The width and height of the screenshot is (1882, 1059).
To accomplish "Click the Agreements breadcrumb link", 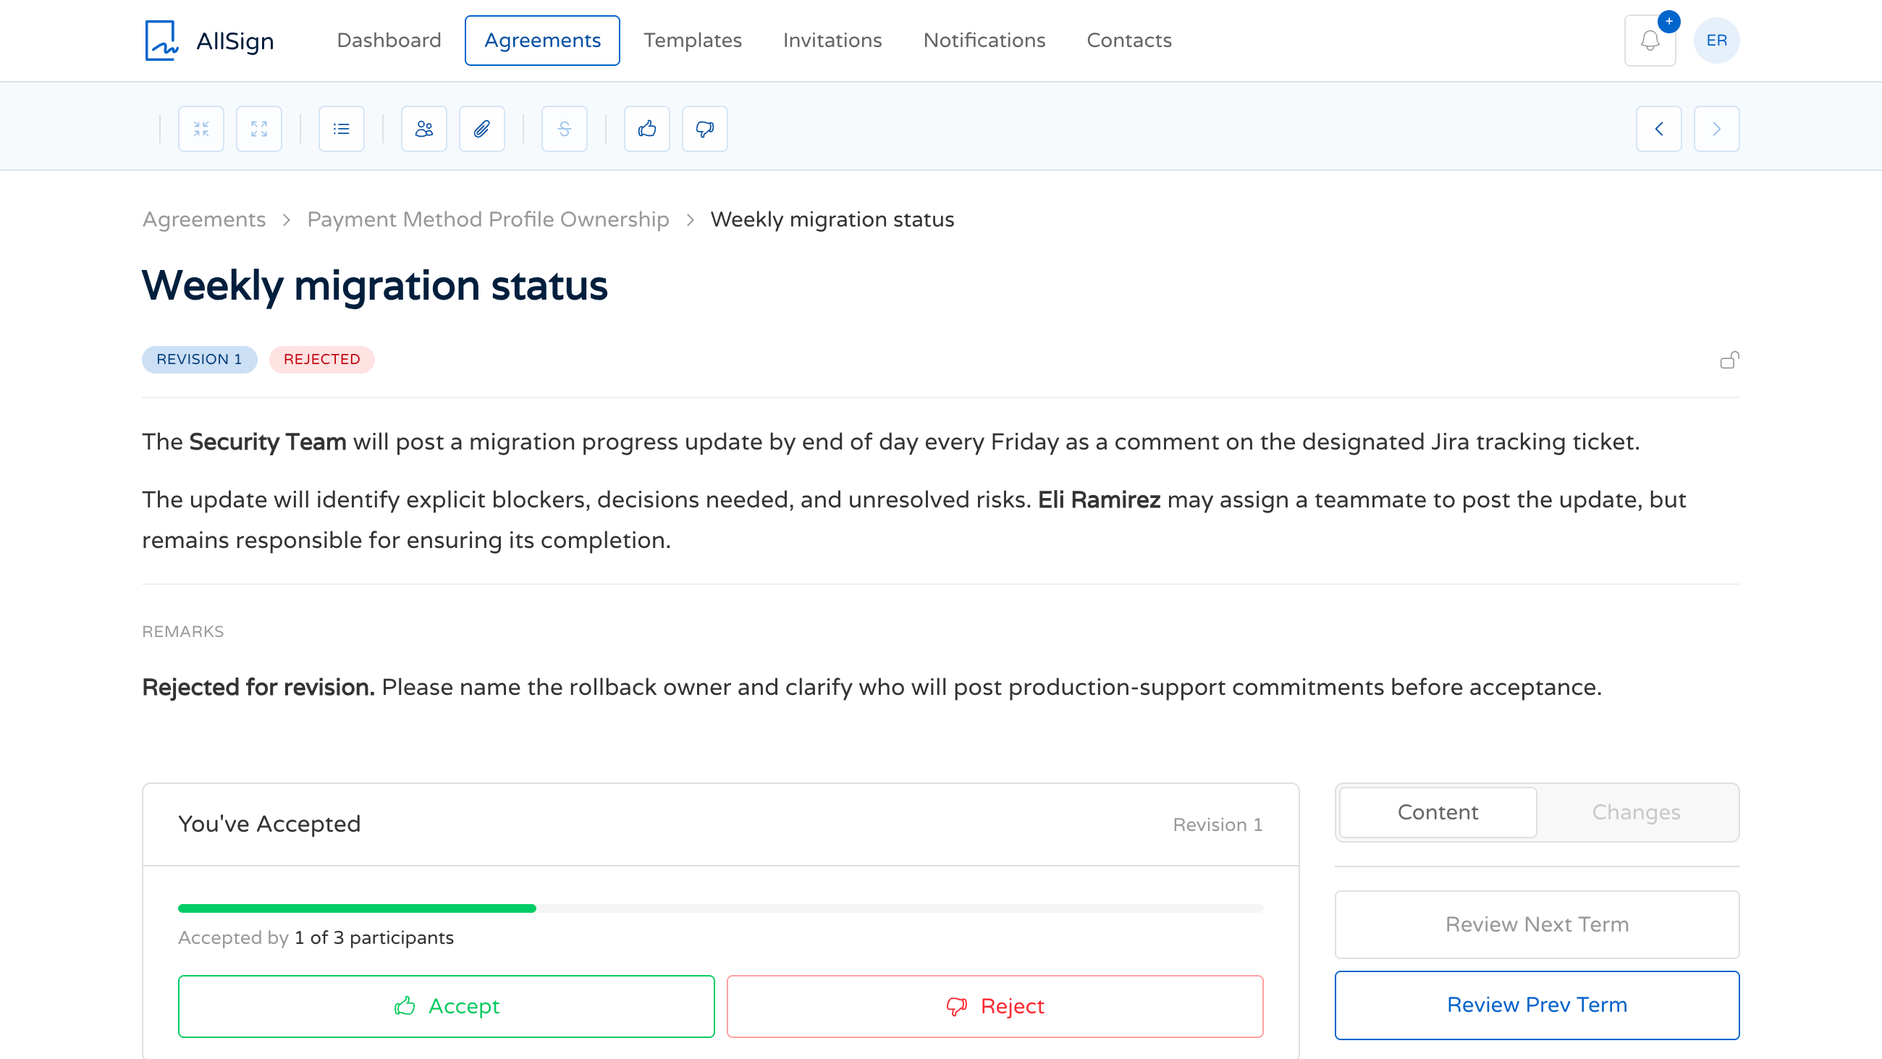I will pyautogui.click(x=204, y=219).
